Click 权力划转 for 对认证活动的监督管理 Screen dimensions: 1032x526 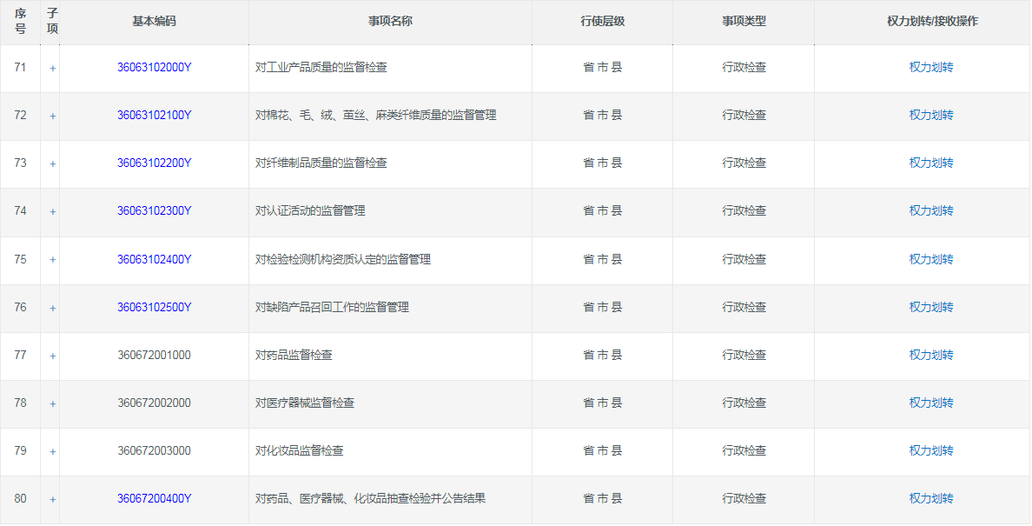pos(931,210)
